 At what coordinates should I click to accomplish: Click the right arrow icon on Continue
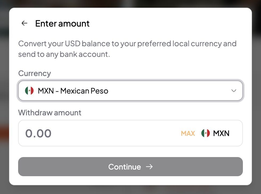pyautogui.click(x=149, y=167)
